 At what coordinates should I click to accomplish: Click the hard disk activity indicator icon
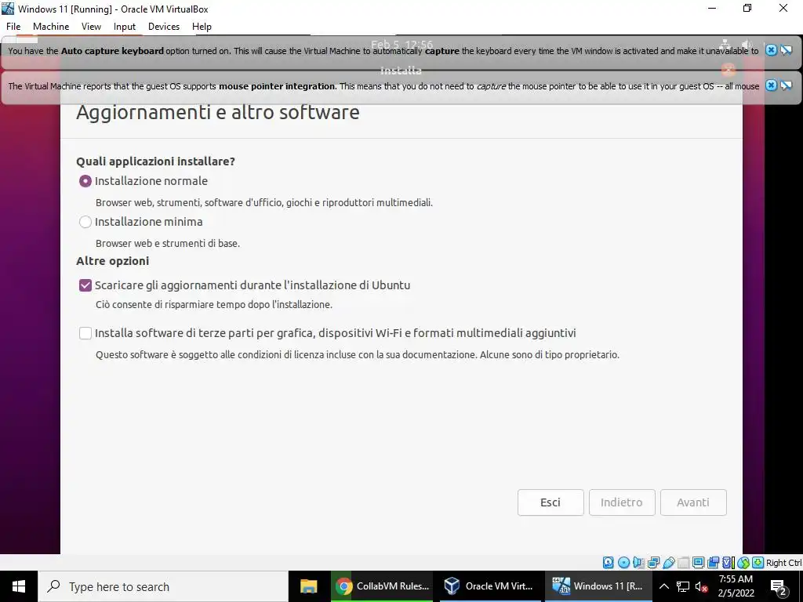coord(608,563)
